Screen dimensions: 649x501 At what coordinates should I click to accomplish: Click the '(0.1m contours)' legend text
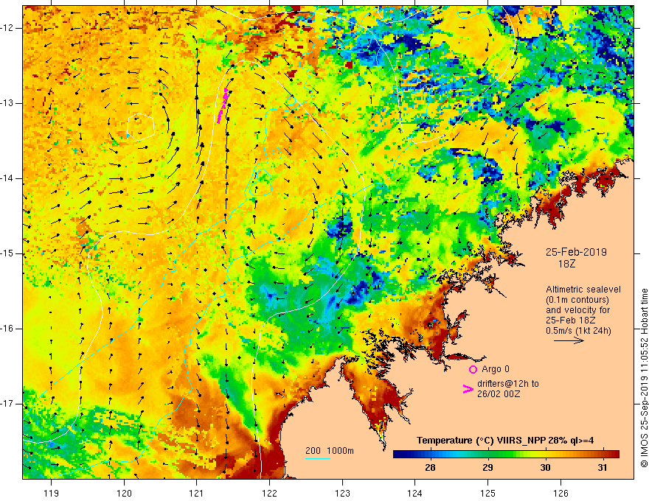coord(577,300)
